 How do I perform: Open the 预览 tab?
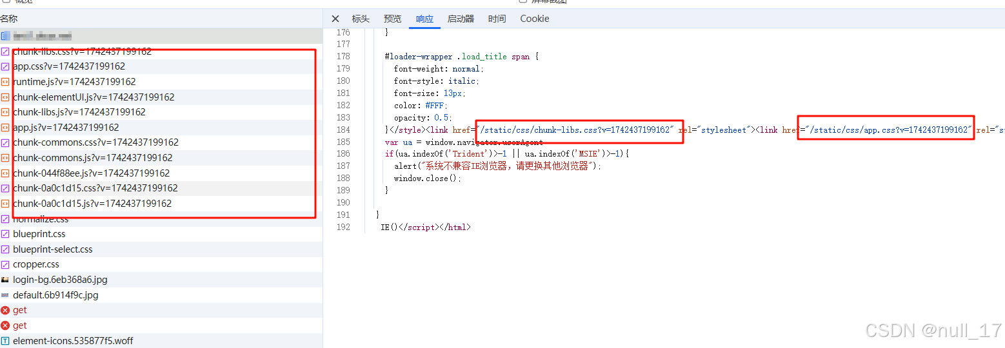(392, 19)
